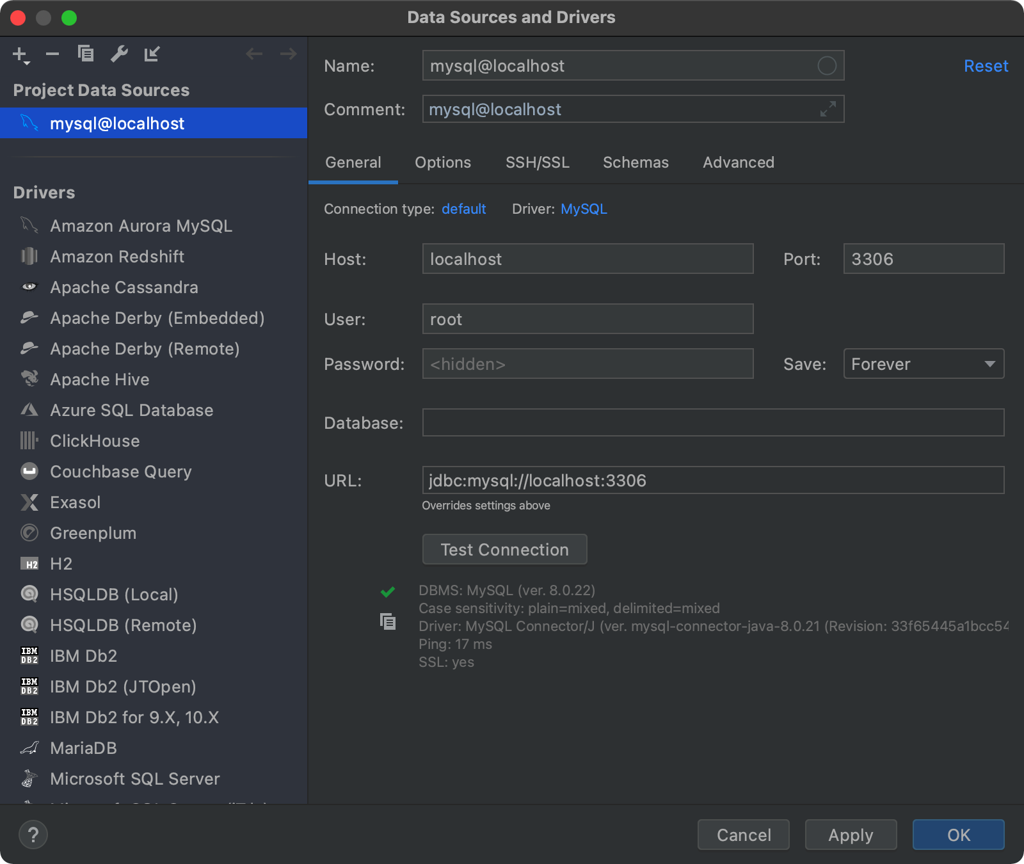Select Apache Derby (Remote) driver icon
Viewport: 1024px width, 864px height.
pyautogui.click(x=29, y=348)
